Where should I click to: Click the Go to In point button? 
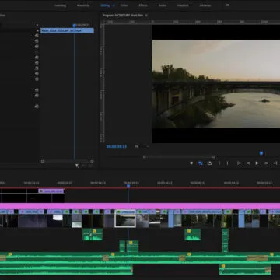pos(239,163)
